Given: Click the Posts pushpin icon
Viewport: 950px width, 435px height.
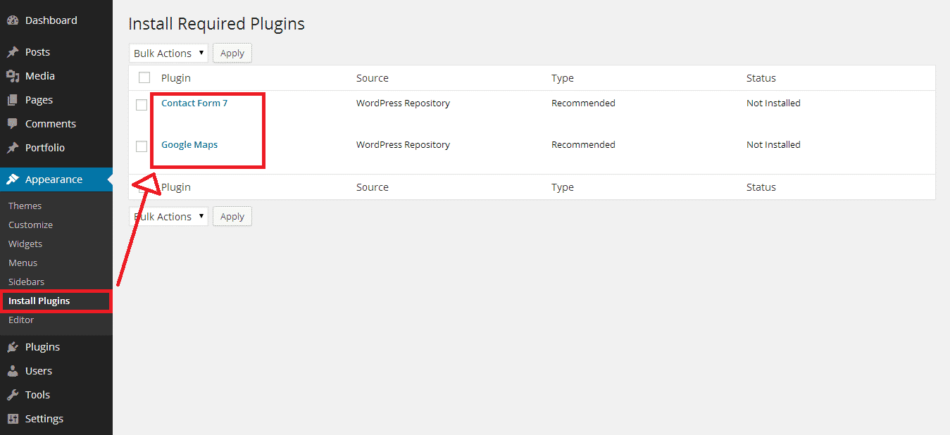Looking at the screenshot, I should pyautogui.click(x=13, y=52).
